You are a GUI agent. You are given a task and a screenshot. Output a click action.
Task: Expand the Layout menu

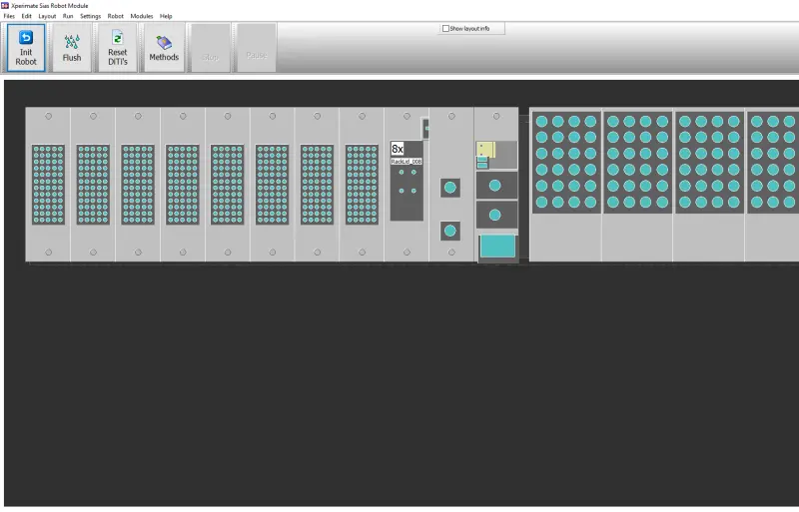pyautogui.click(x=47, y=16)
